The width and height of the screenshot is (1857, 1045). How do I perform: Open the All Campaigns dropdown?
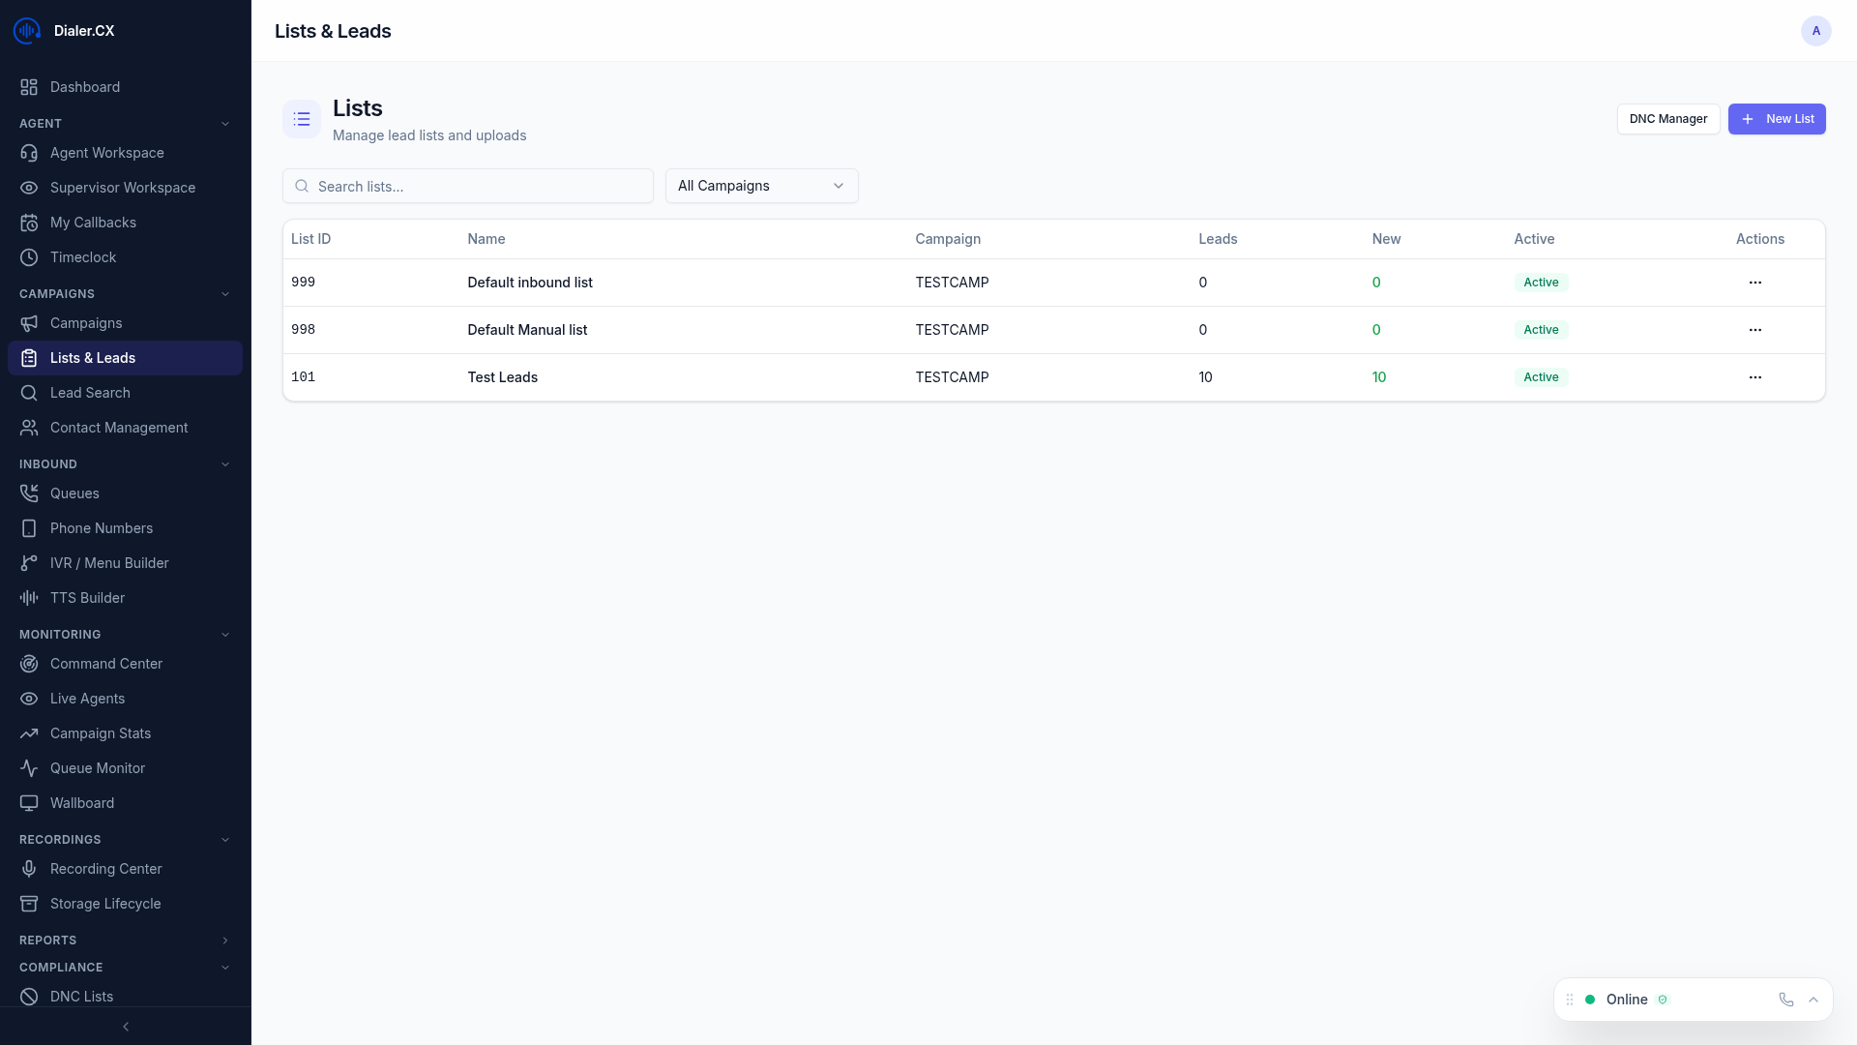click(x=761, y=186)
